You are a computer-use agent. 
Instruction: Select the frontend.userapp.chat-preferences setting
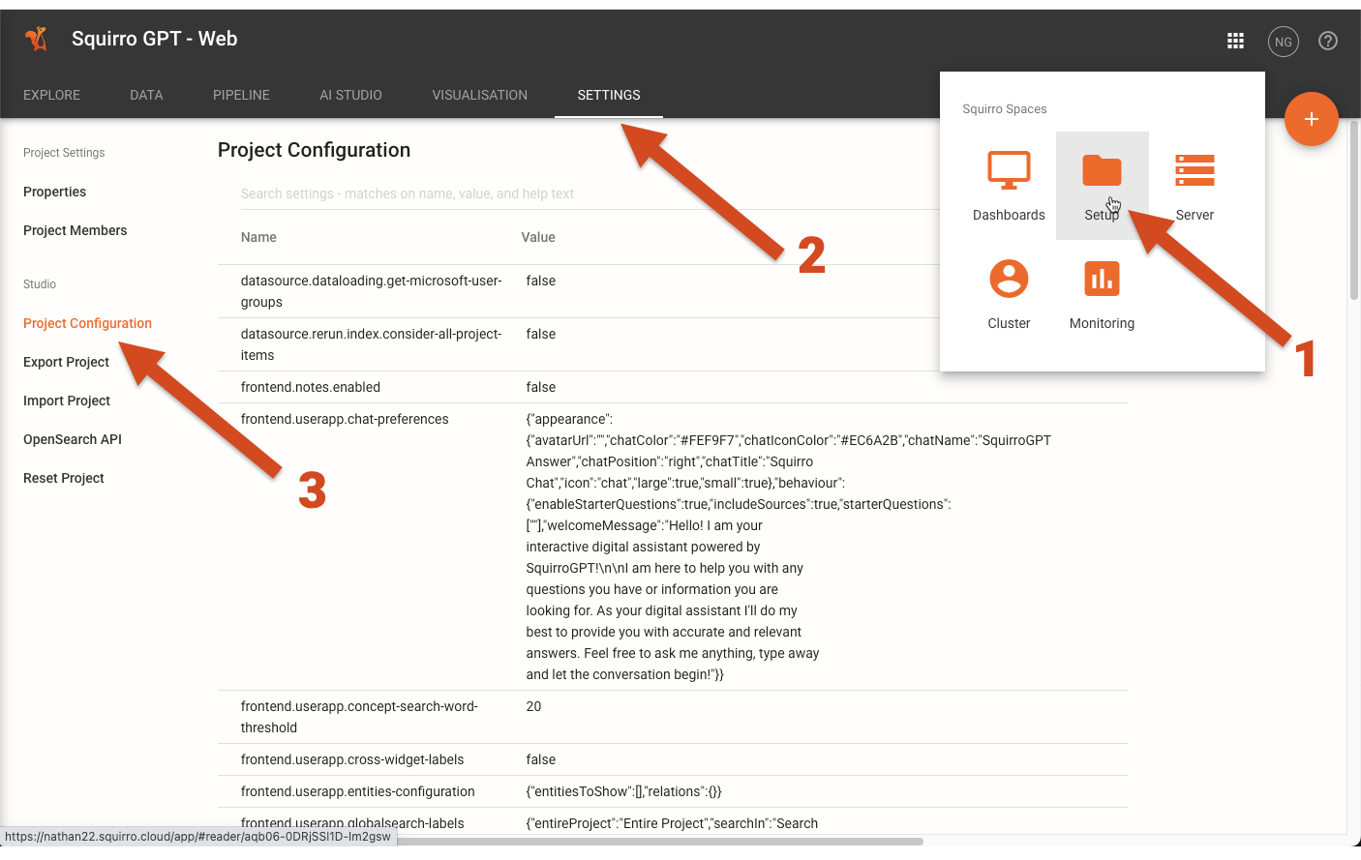[x=345, y=419]
